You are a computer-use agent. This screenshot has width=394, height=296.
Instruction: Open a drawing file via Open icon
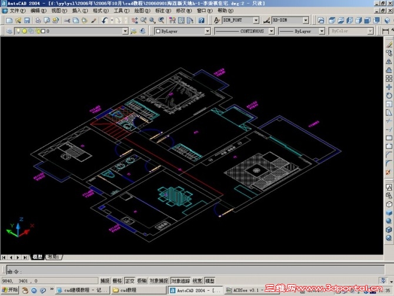(x=18, y=21)
